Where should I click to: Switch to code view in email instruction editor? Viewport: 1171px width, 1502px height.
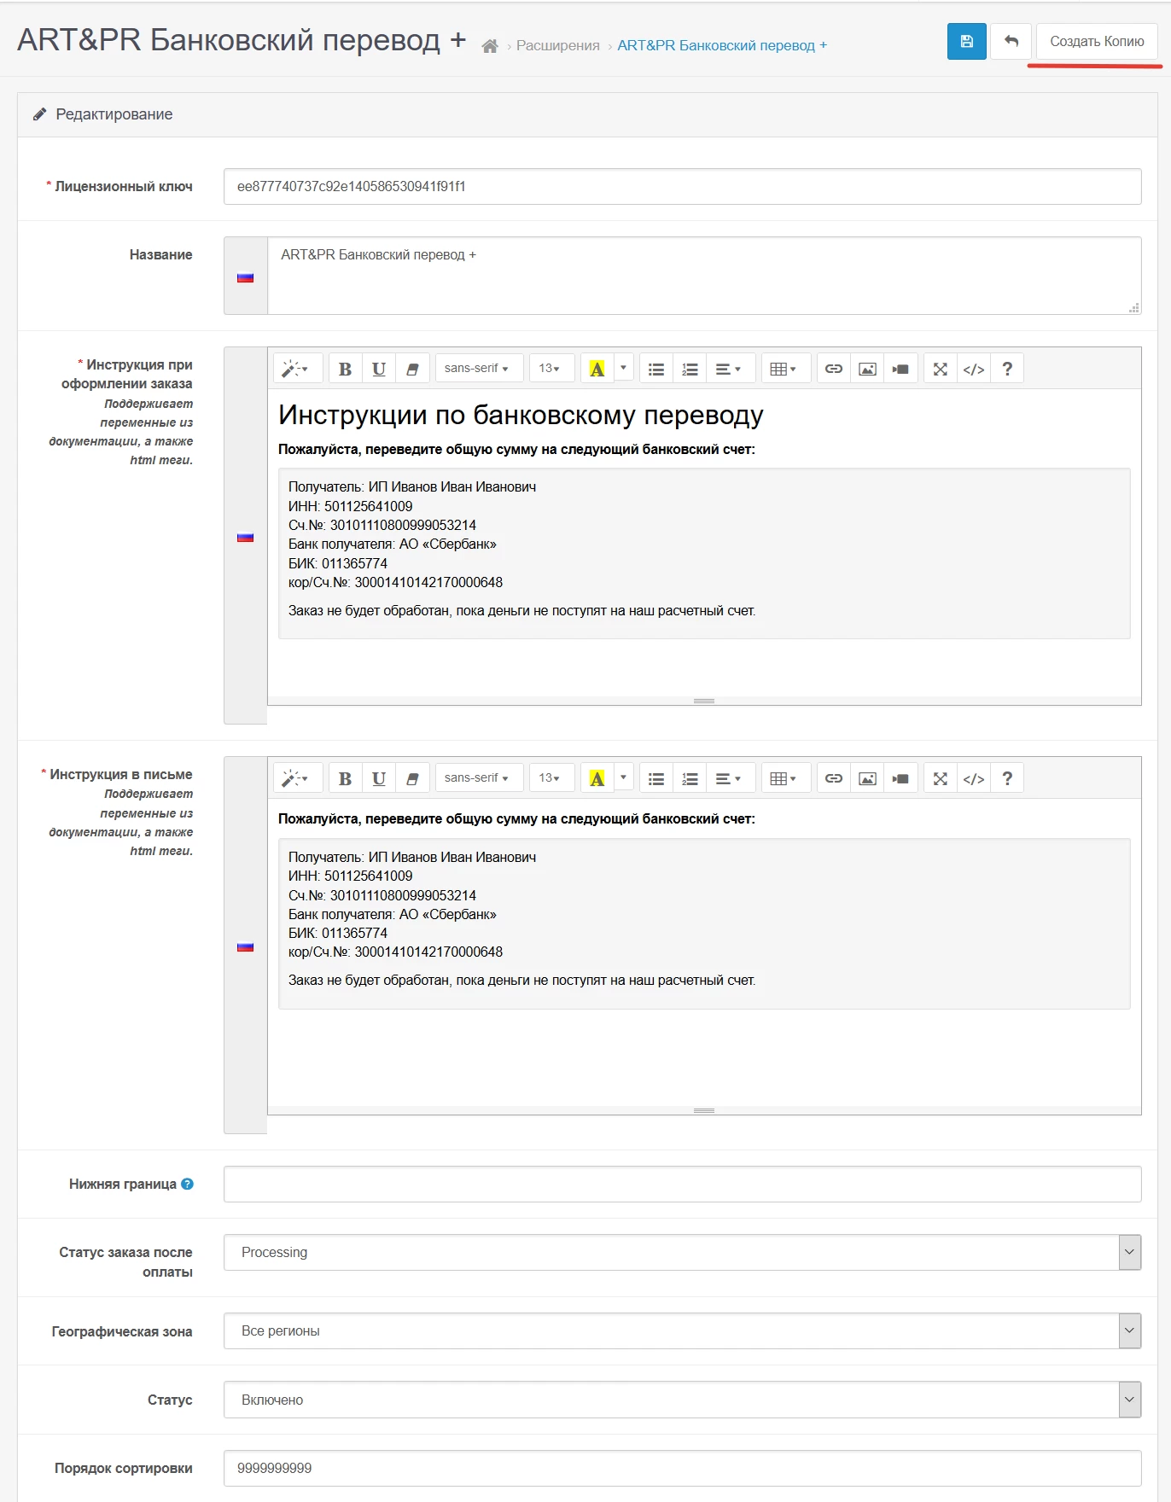coord(974,778)
